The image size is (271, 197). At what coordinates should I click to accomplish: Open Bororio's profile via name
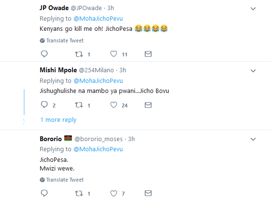coord(51,139)
